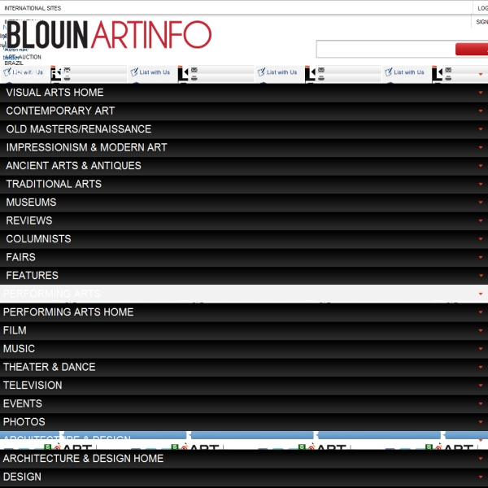
Task: Click the Blouin Artinfo logo
Action: tap(109, 34)
